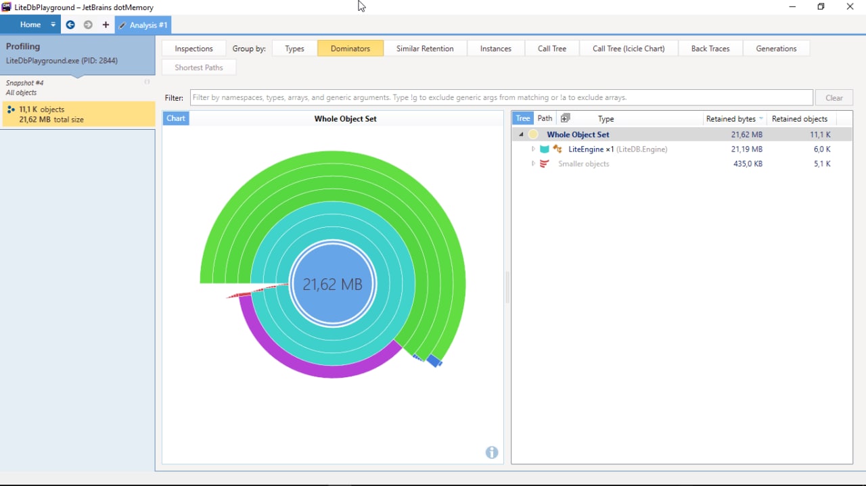Select the 11,1 K objects snapshot item
The height and width of the screenshot is (486, 866).
[x=78, y=114]
